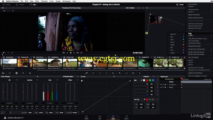This screenshot has width=213, height=120.
Task: Open the Color Wheels reset-all icon
Action: click(78, 77)
